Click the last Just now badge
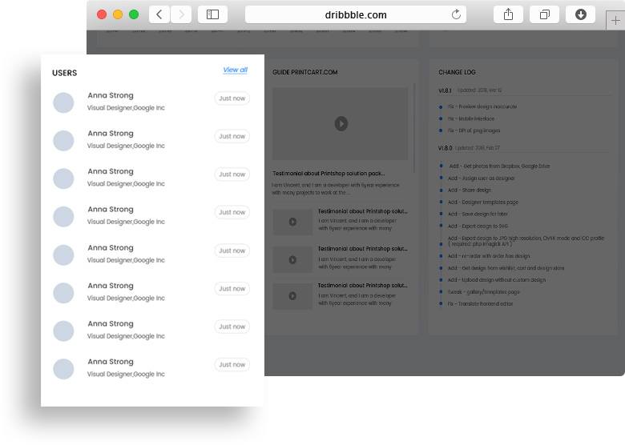This screenshot has height=445, width=625. tap(232, 365)
